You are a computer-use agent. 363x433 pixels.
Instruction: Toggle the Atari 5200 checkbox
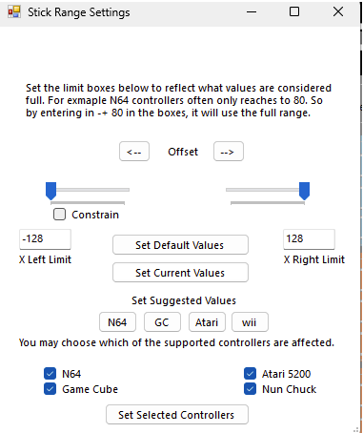point(250,374)
